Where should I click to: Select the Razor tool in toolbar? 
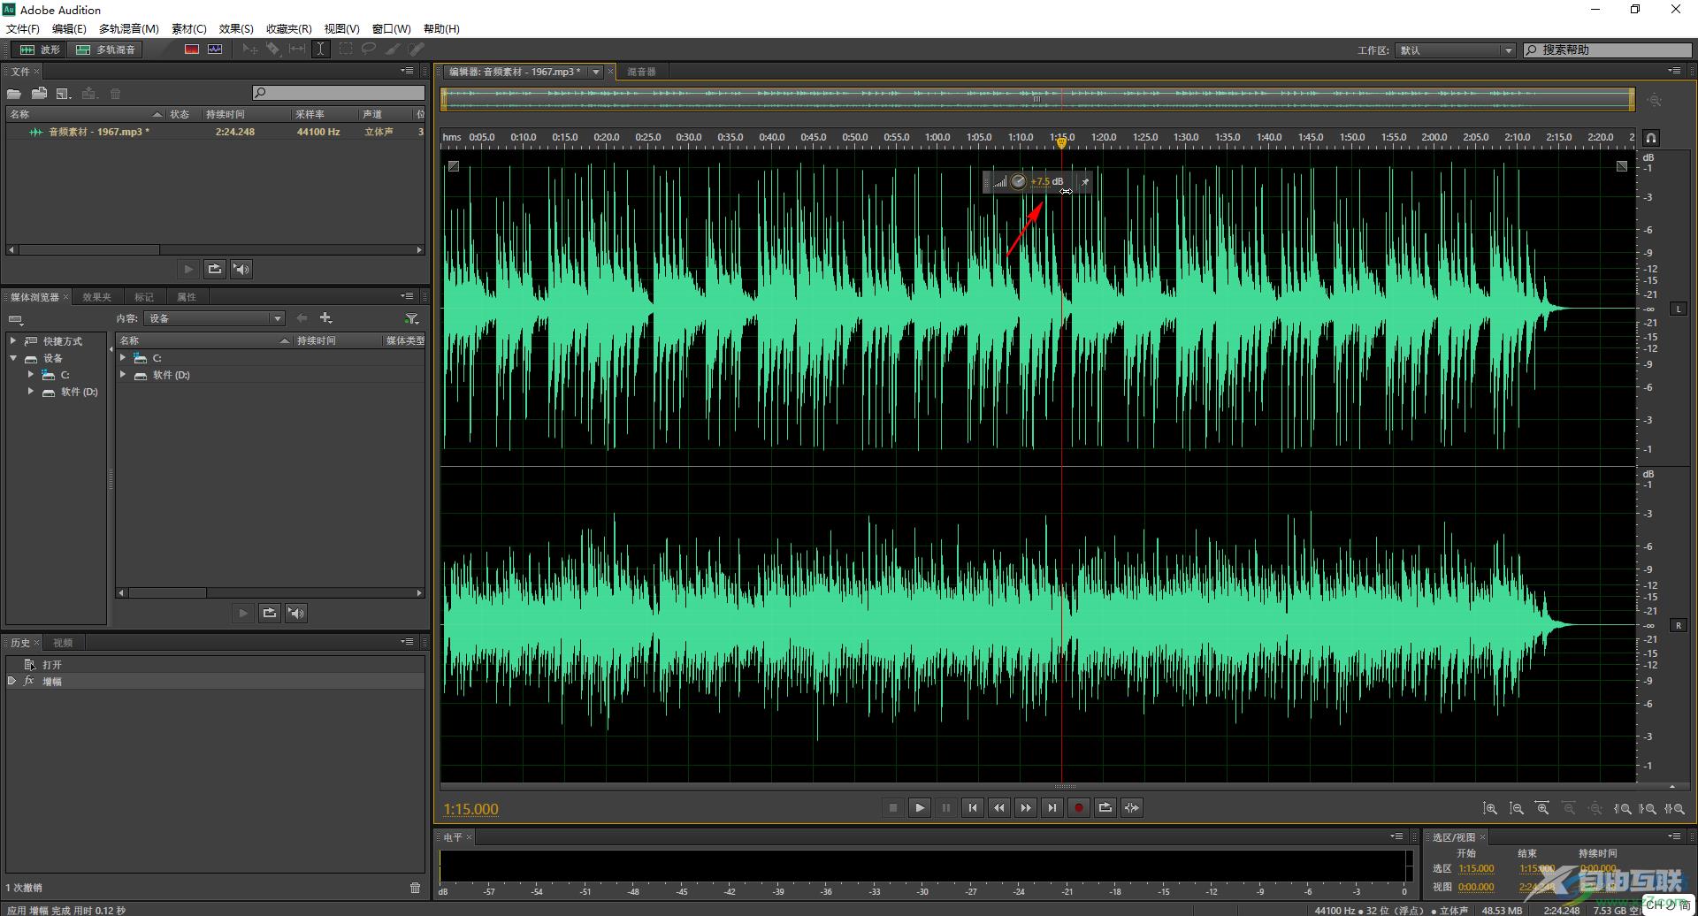(x=273, y=50)
